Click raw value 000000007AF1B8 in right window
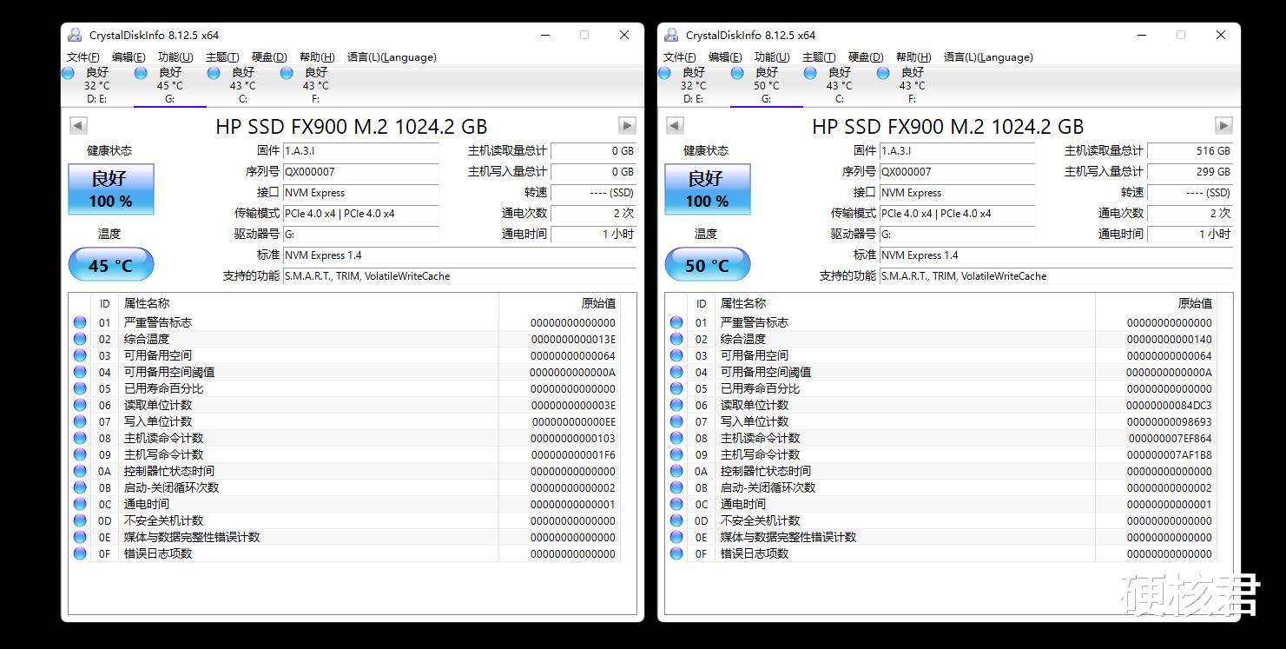This screenshot has width=1286, height=649. tap(1170, 454)
